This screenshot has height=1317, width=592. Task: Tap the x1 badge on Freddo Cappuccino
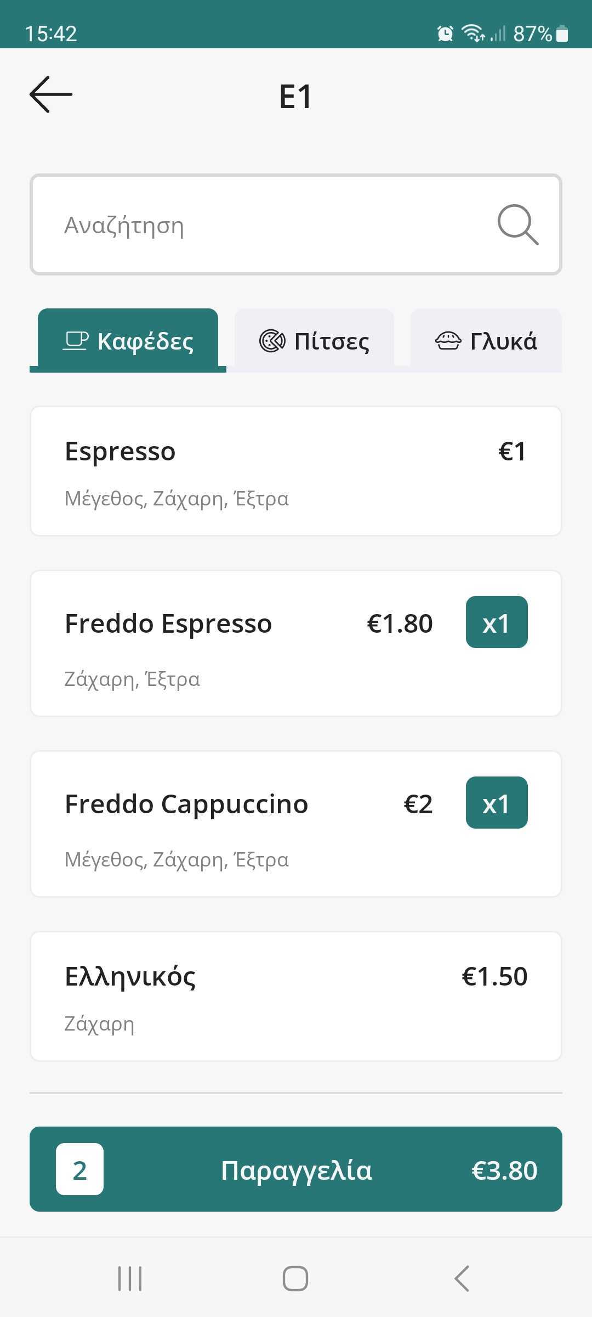pos(497,803)
